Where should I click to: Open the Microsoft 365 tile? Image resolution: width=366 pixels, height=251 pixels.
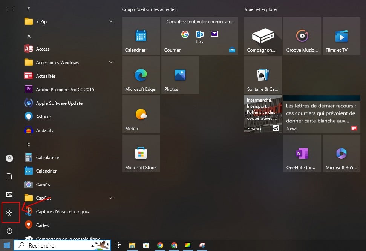click(x=341, y=153)
